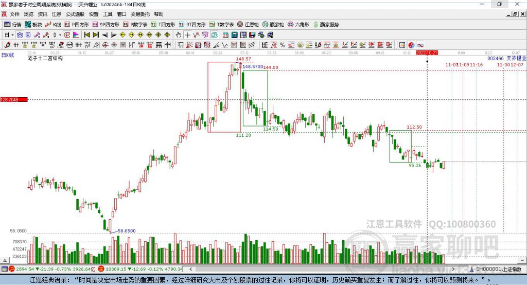Open the 设置 menu
This screenshot has height=285, width=527.
coord(94,14)
